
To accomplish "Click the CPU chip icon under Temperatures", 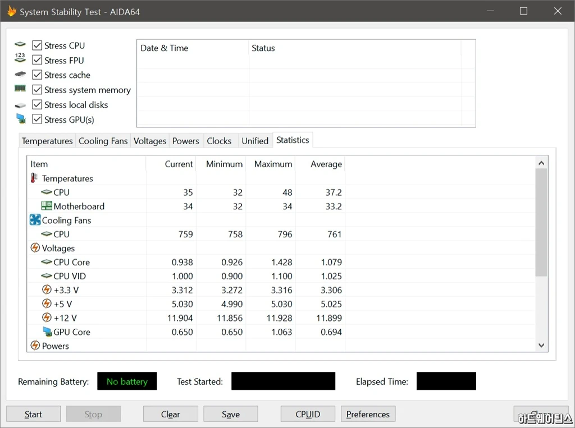I will pyautogui.click(x=47, y=192).
